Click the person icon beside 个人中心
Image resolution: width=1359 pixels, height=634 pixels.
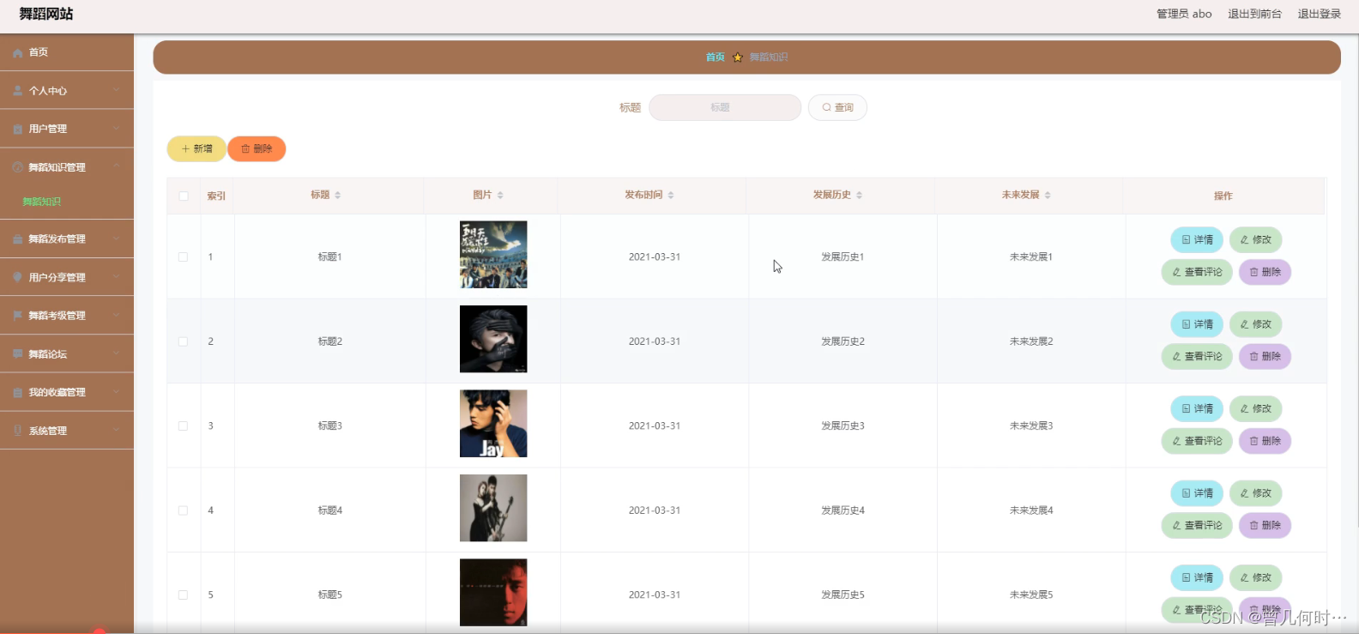(17, 90)
